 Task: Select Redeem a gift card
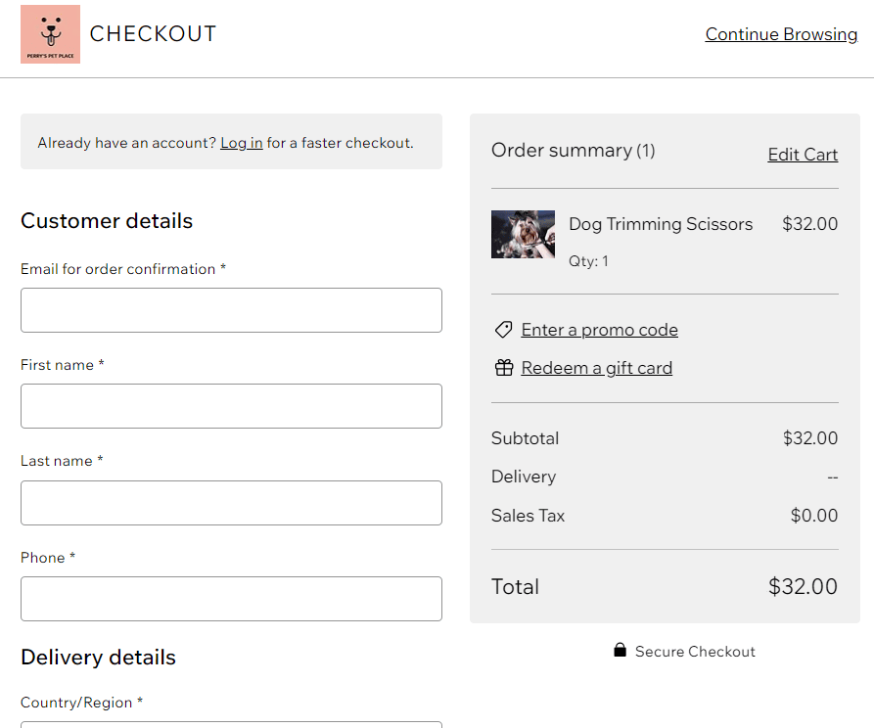[x=597, y=367]
